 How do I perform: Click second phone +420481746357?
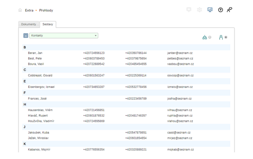point(136,116)
